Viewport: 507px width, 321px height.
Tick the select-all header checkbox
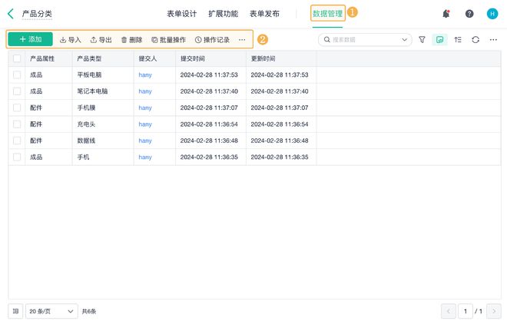click(17, 58)
